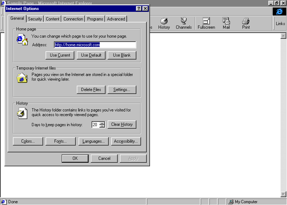Click the days in history value field
Viewport: 287px width, 205px height.
[x=95, y=124]
